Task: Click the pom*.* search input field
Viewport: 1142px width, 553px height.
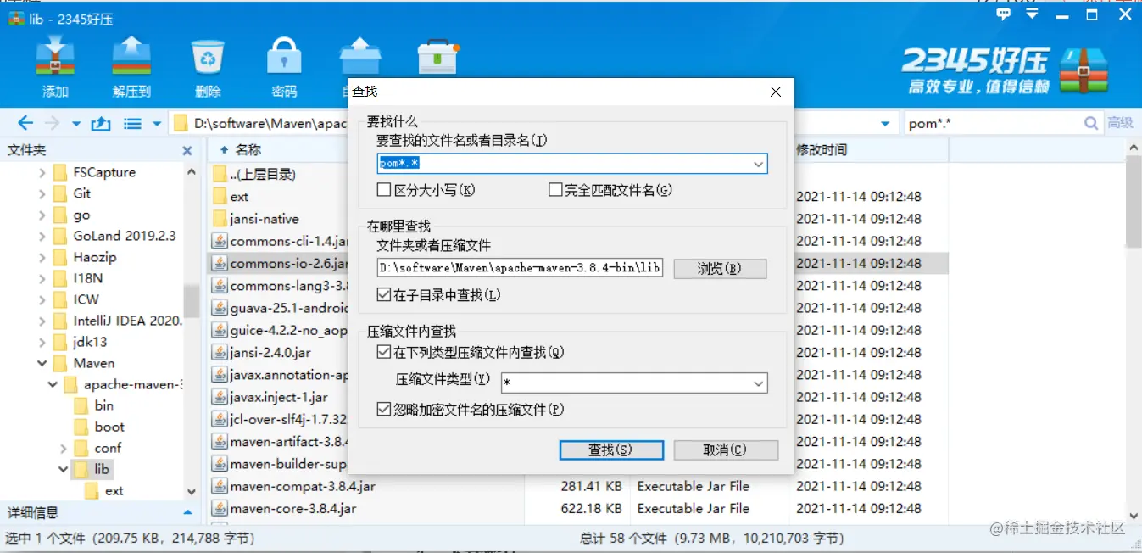Action: [x=551, y=163]
